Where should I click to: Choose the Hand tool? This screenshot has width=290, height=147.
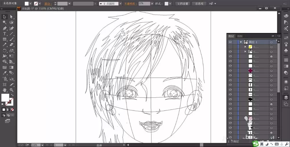5,90
